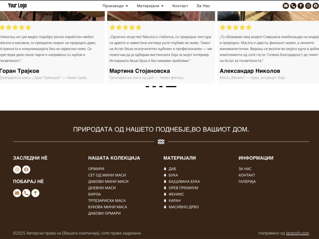Viewport: 319px width, 239px height.
Task: Click the ©2025 Авторски права copyright text
Action: point(77,233)
